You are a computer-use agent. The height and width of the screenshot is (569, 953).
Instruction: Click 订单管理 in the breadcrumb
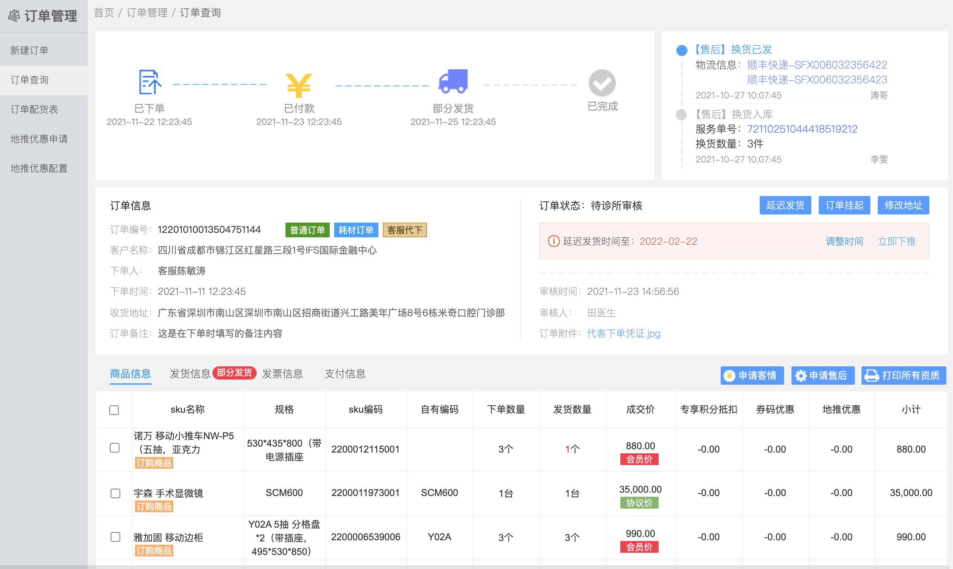147,13
